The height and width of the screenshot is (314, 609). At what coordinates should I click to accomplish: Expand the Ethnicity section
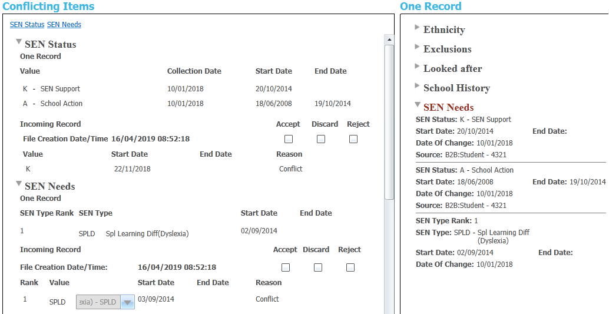pyautogui.click(x=417, y=28)
